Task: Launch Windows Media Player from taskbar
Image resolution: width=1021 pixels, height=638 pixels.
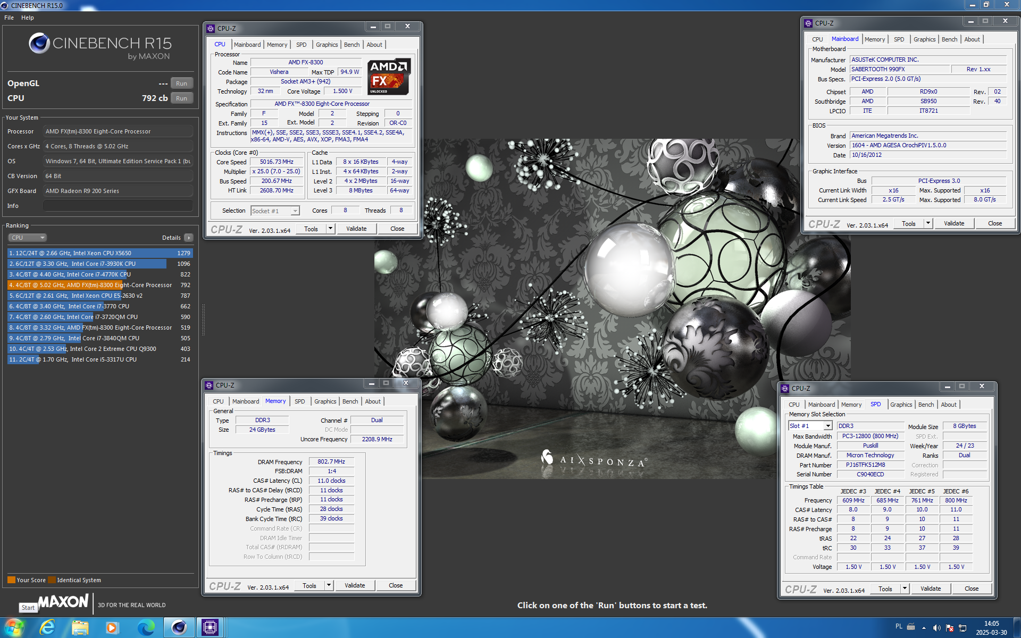Action: pos(112,627)
